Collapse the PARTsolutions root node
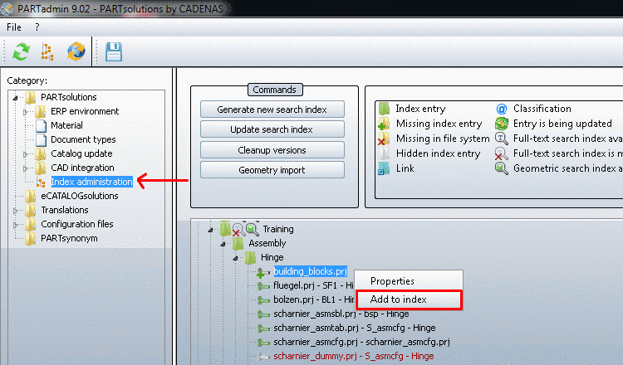 16,98
